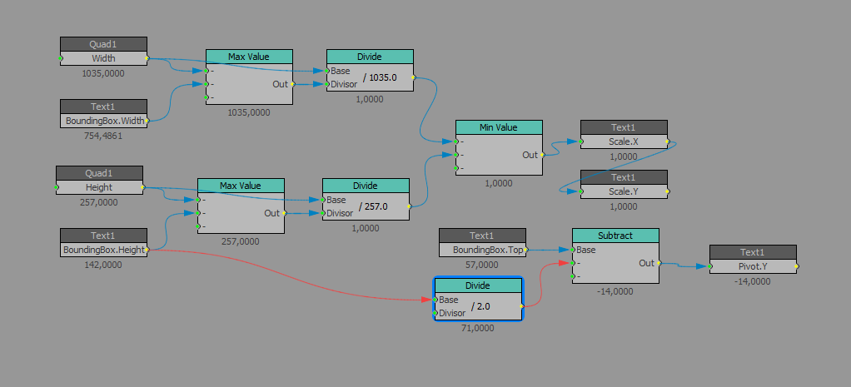Click Base input port of Divide / 2.0

[435, 300]
